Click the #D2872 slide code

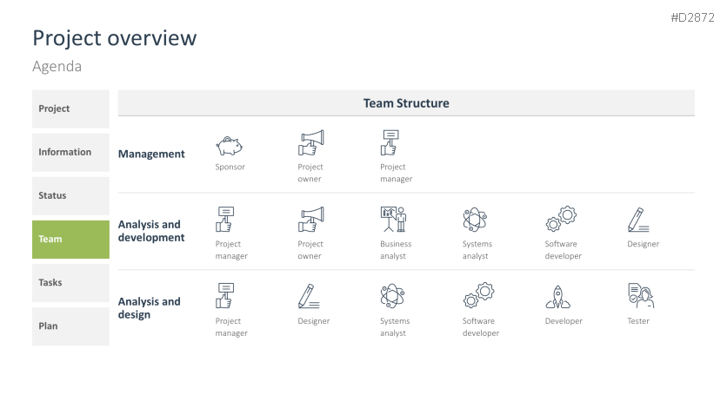[x=693, y=18]
